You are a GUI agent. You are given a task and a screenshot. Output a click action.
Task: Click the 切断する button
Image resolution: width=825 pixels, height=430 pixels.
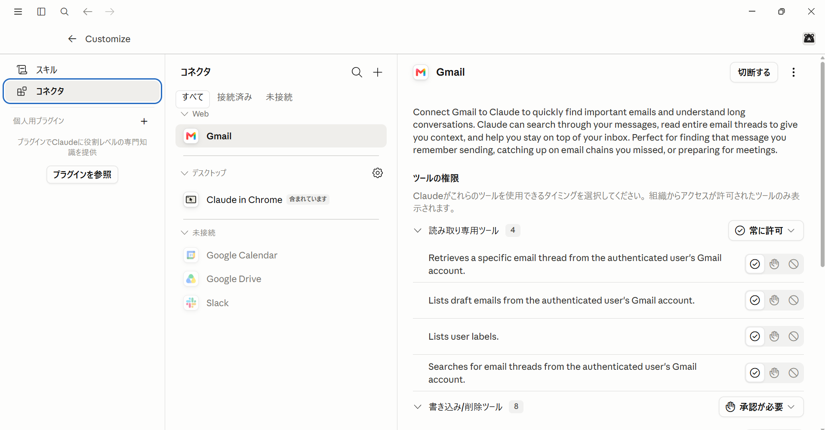(754, 72)
